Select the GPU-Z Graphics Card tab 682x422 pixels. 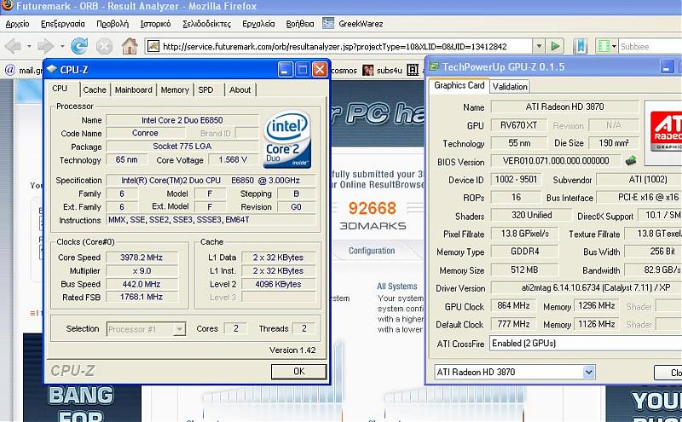[x=459, y=85]
